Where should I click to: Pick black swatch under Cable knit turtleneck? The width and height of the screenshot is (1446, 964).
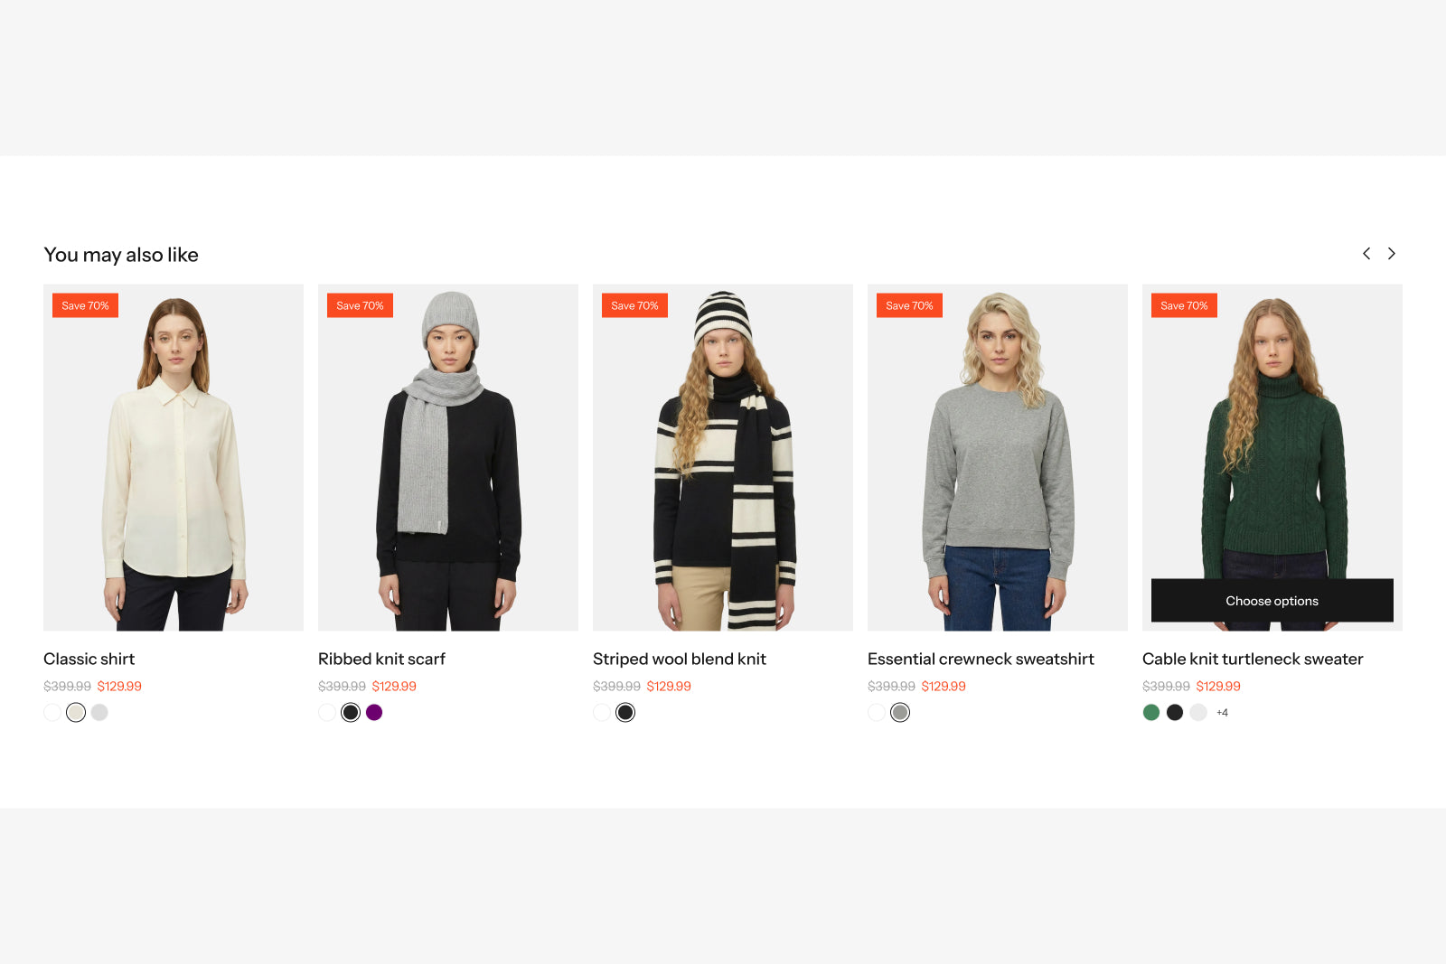tap(1175, 713)
